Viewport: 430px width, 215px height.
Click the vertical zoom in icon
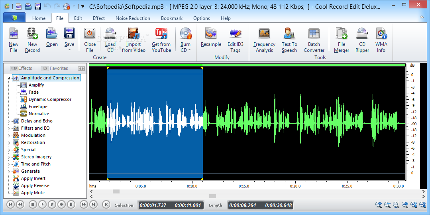[x=414, y=205]
